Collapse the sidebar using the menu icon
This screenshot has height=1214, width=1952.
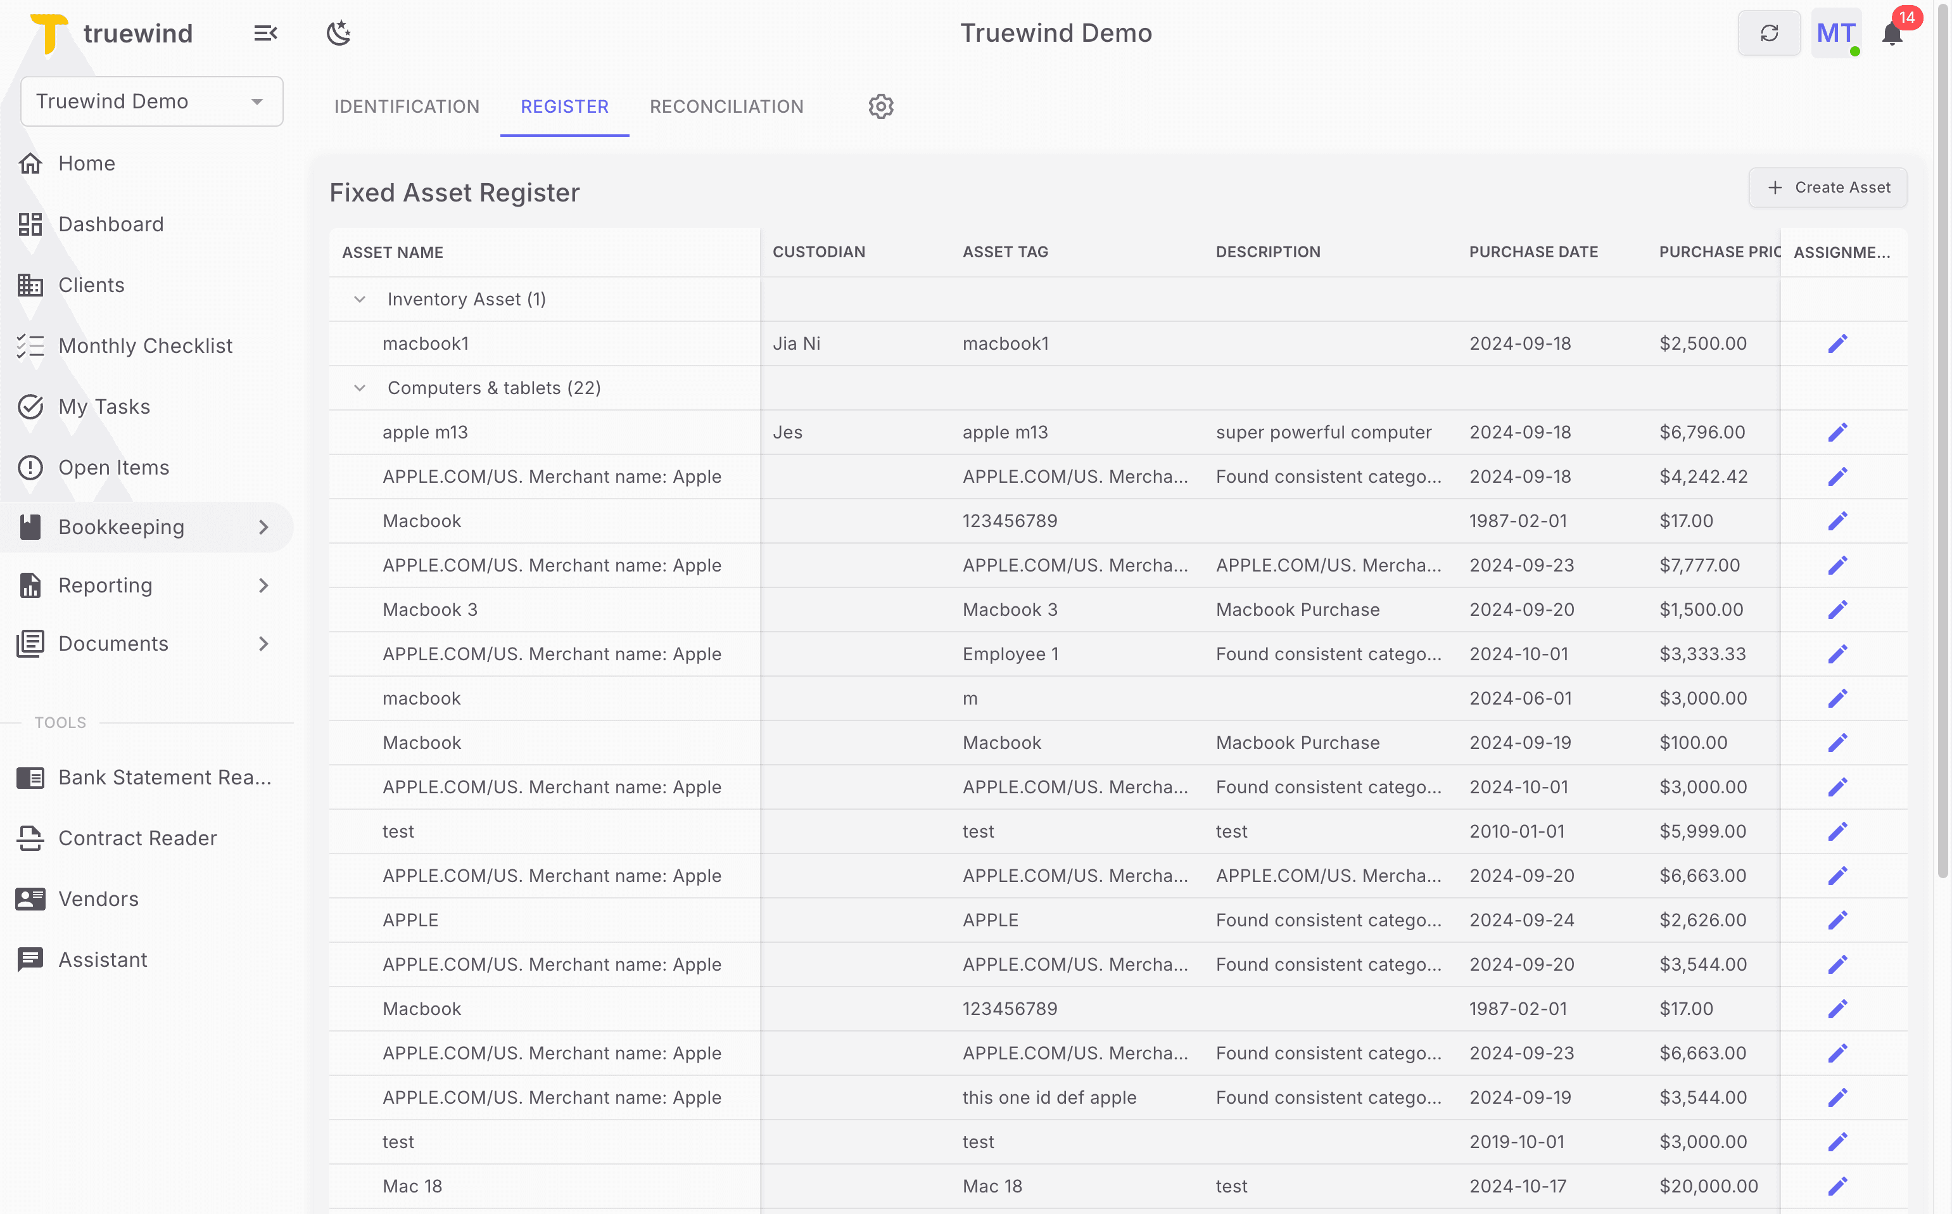pyautogui.click(x=265, y=33)
